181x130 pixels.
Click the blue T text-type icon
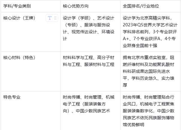pos(49,18)
